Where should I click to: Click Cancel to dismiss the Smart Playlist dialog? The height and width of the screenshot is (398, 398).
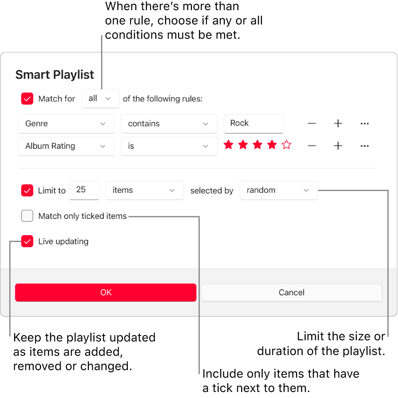pos(292,292)
